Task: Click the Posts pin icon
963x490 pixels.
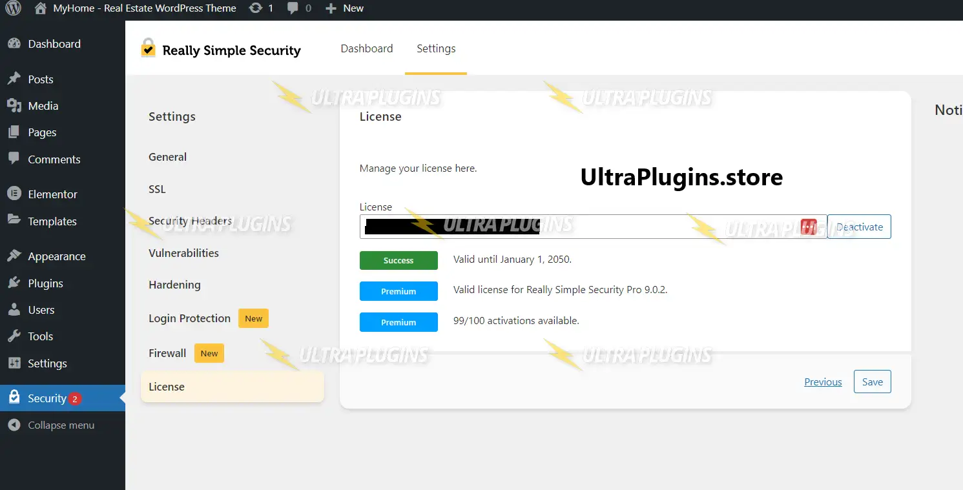Action: click(14, 79)
